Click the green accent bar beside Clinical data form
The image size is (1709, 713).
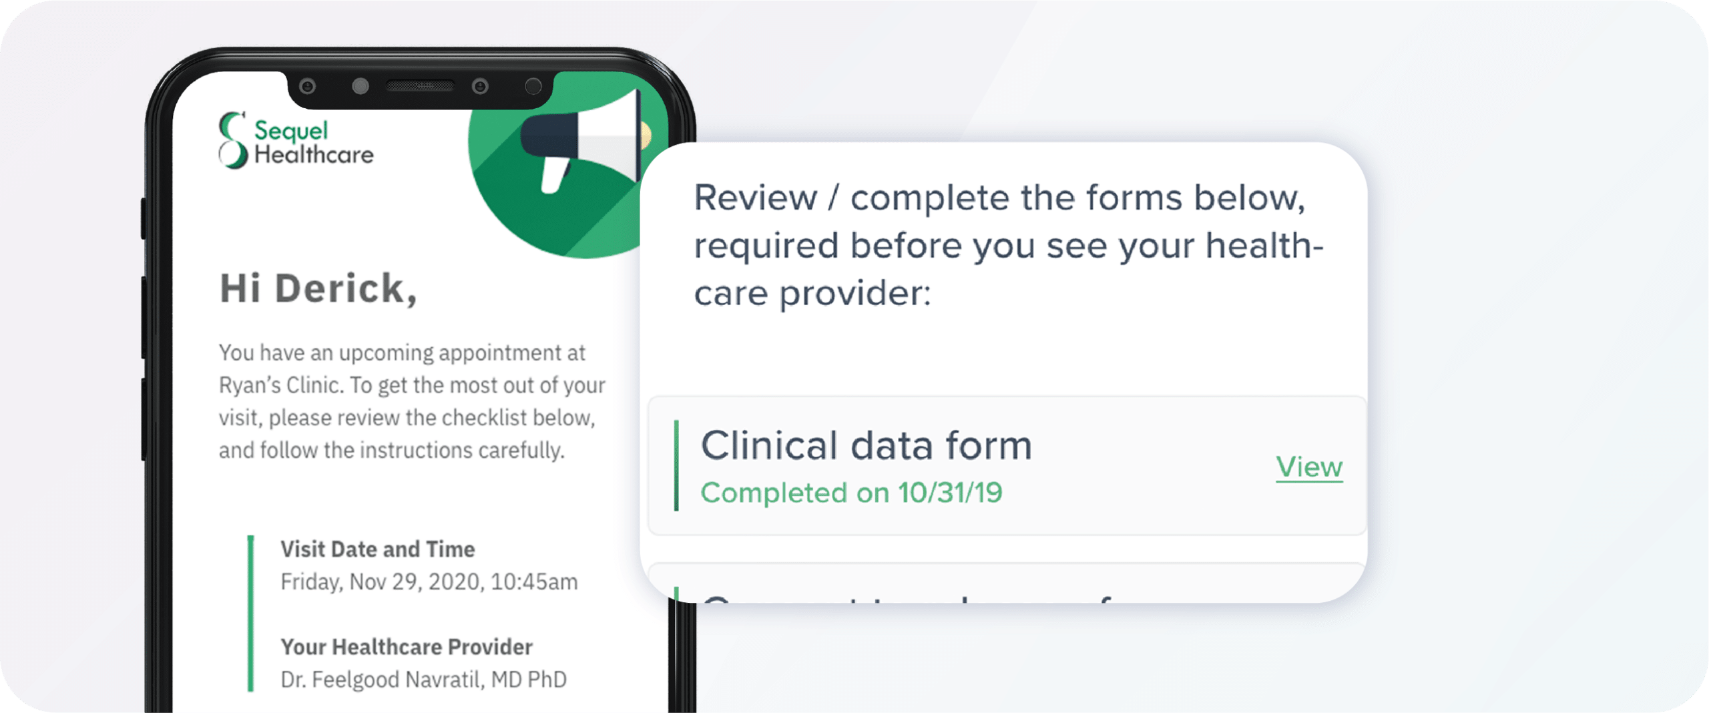point(676,465)
